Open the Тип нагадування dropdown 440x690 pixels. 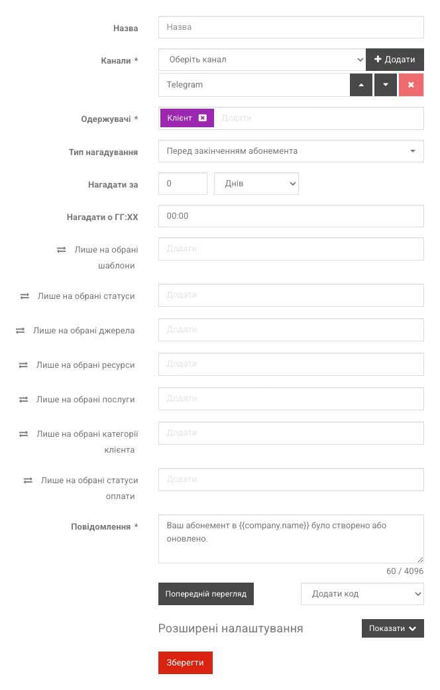coord(291,151)
